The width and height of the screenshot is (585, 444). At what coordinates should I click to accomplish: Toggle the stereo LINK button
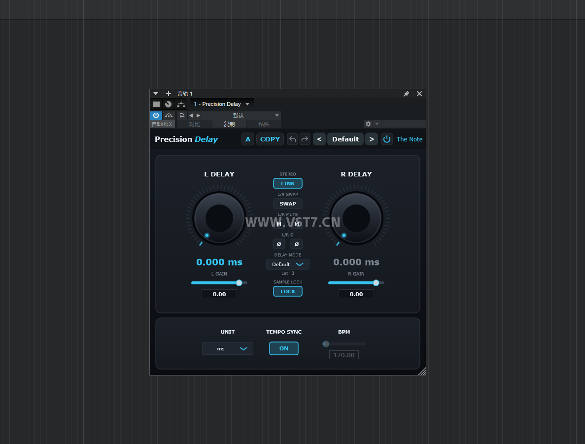(x=288, y=184)
